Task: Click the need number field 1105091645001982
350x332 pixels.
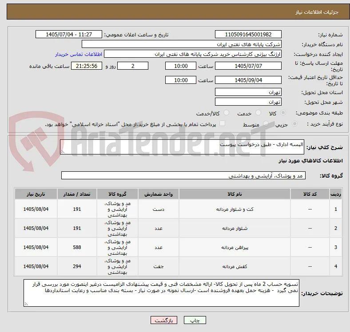Action: tap(248, 34)
